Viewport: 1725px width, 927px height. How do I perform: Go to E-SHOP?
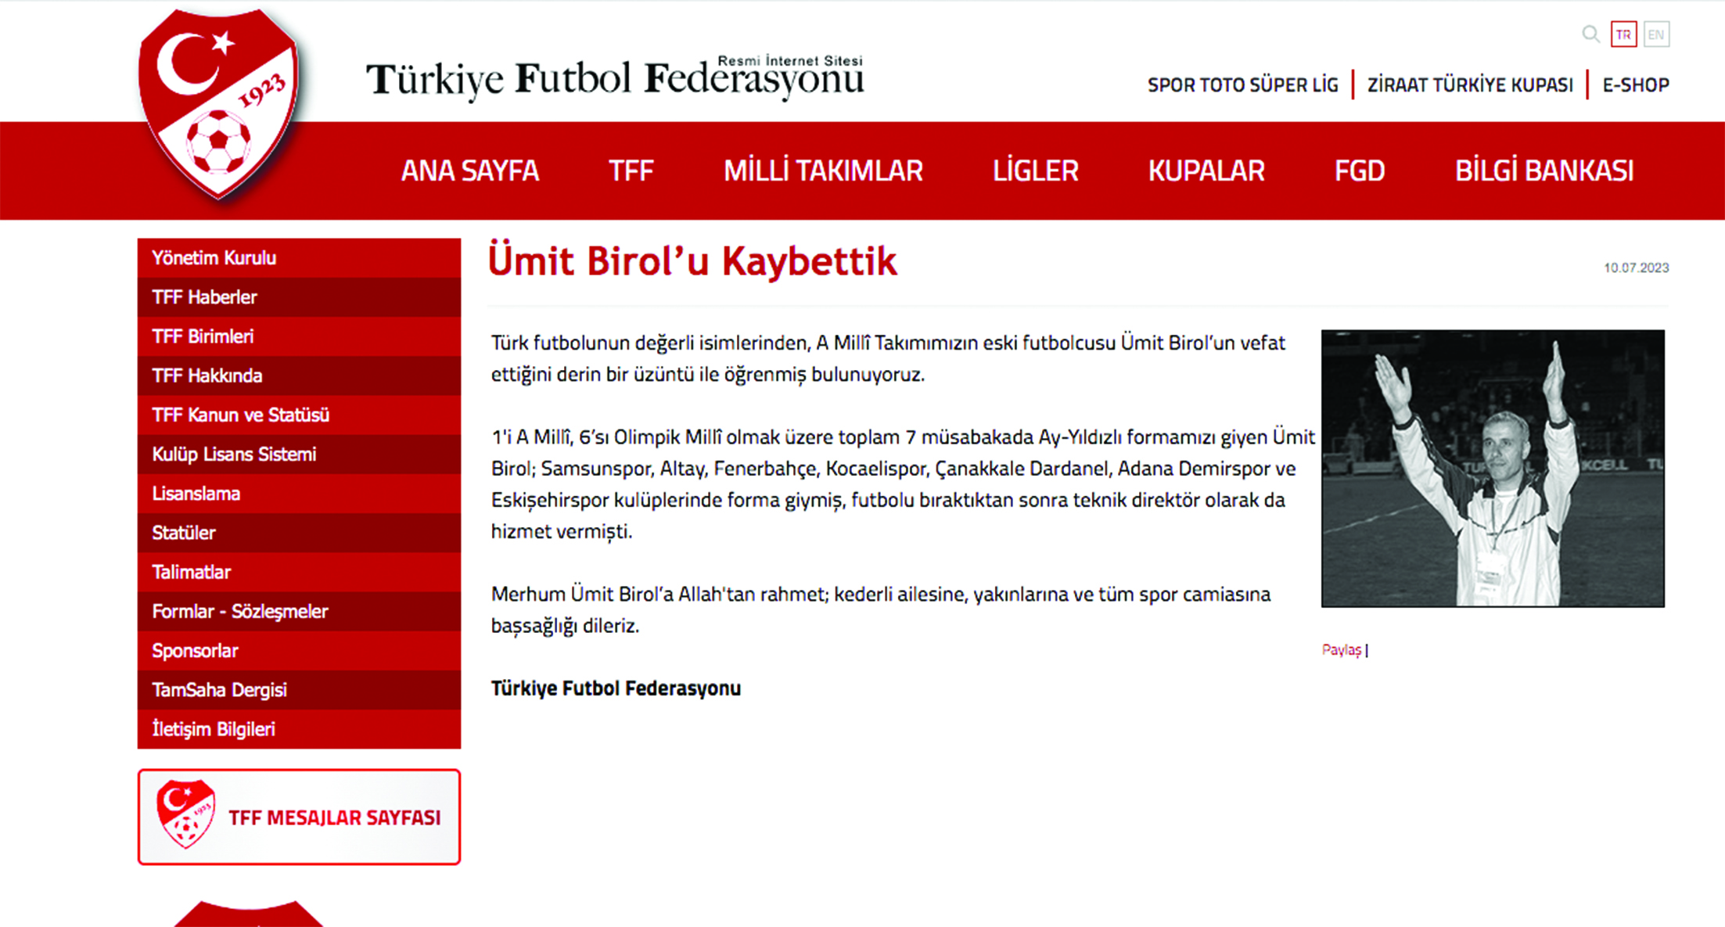point(1636,84)
